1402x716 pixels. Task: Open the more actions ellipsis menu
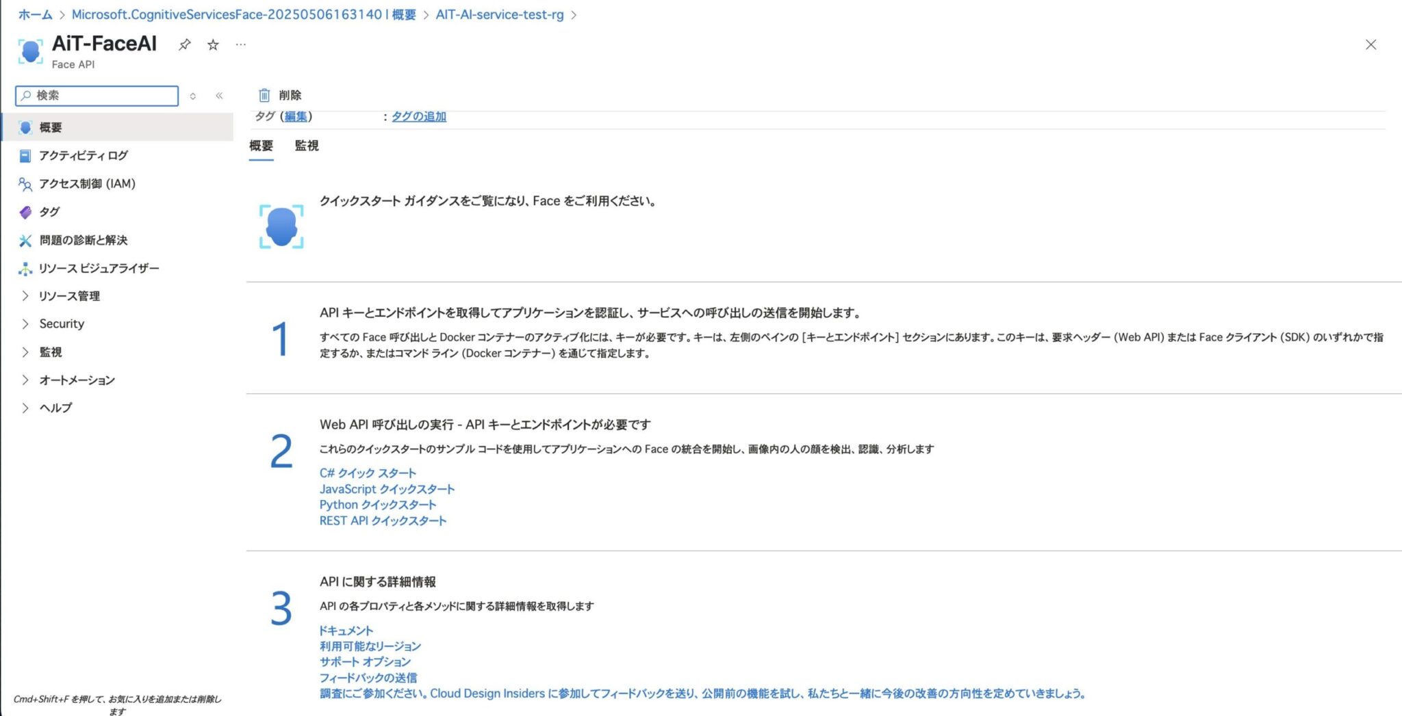point(240,44)
